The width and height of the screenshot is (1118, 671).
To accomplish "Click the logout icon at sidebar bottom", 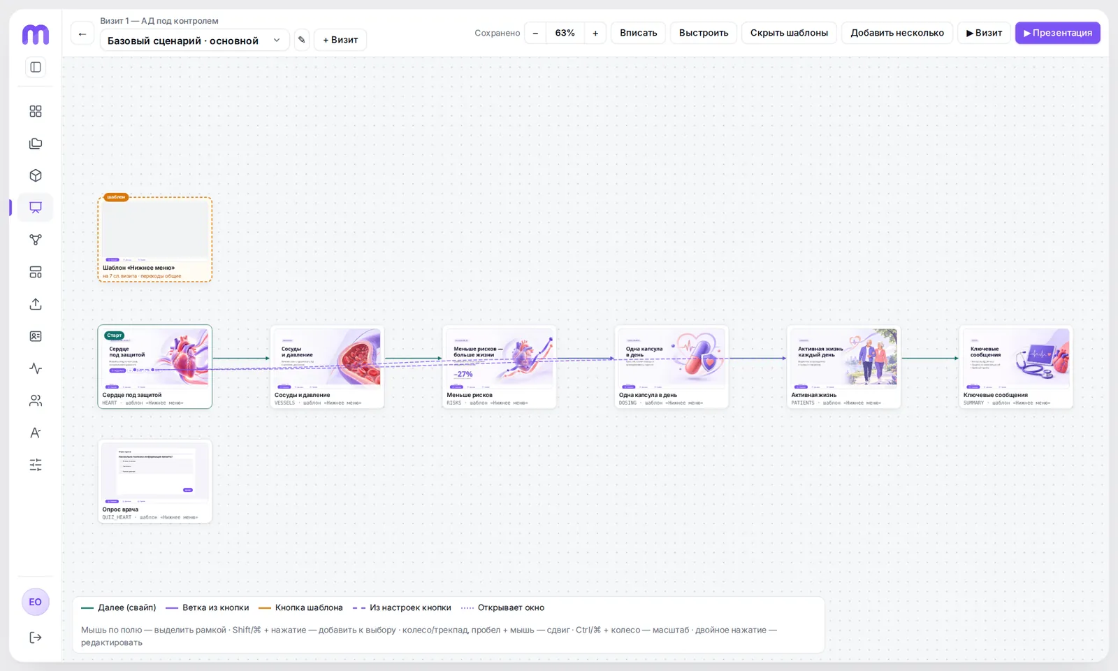I will coord(36,637).
